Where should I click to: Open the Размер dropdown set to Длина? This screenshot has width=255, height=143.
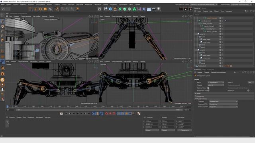(x=216, y=85)
